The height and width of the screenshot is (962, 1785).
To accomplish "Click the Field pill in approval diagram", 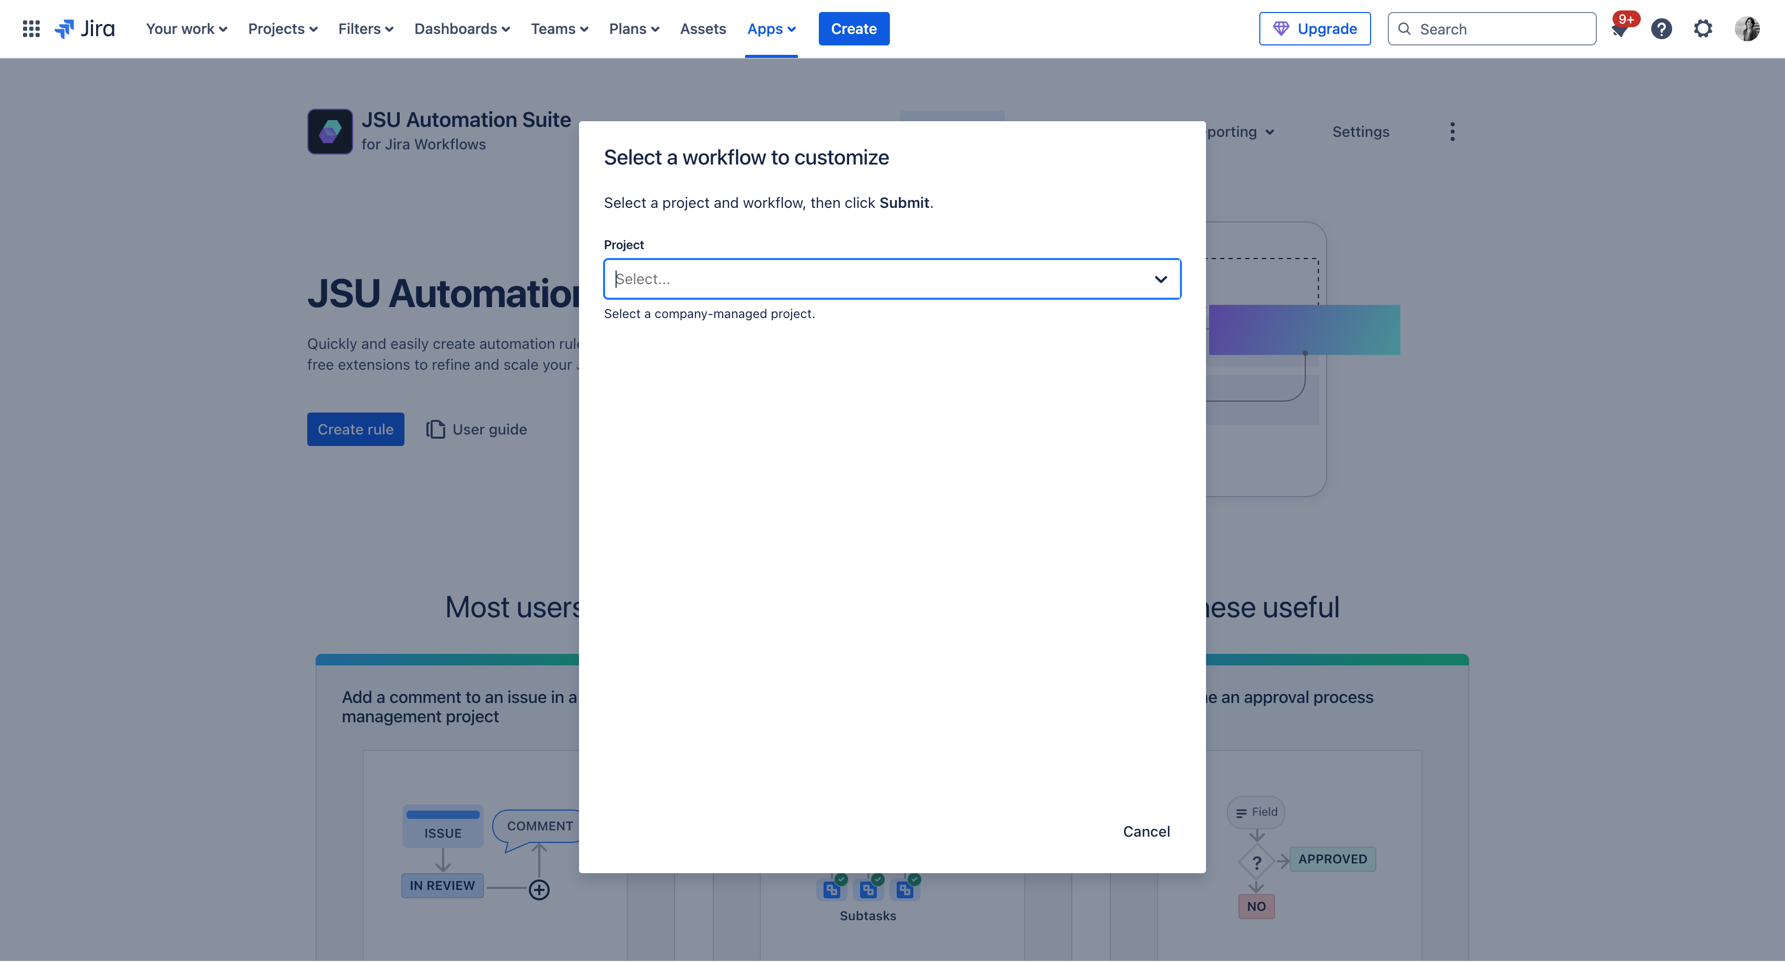I will 1256,812.
